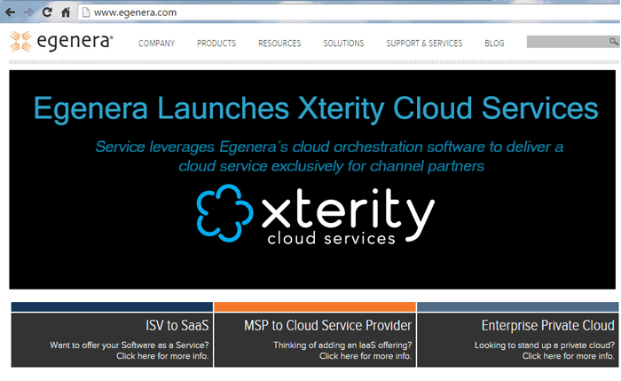
Task: Open the Solutions menu
Action: tap(343, 44)
